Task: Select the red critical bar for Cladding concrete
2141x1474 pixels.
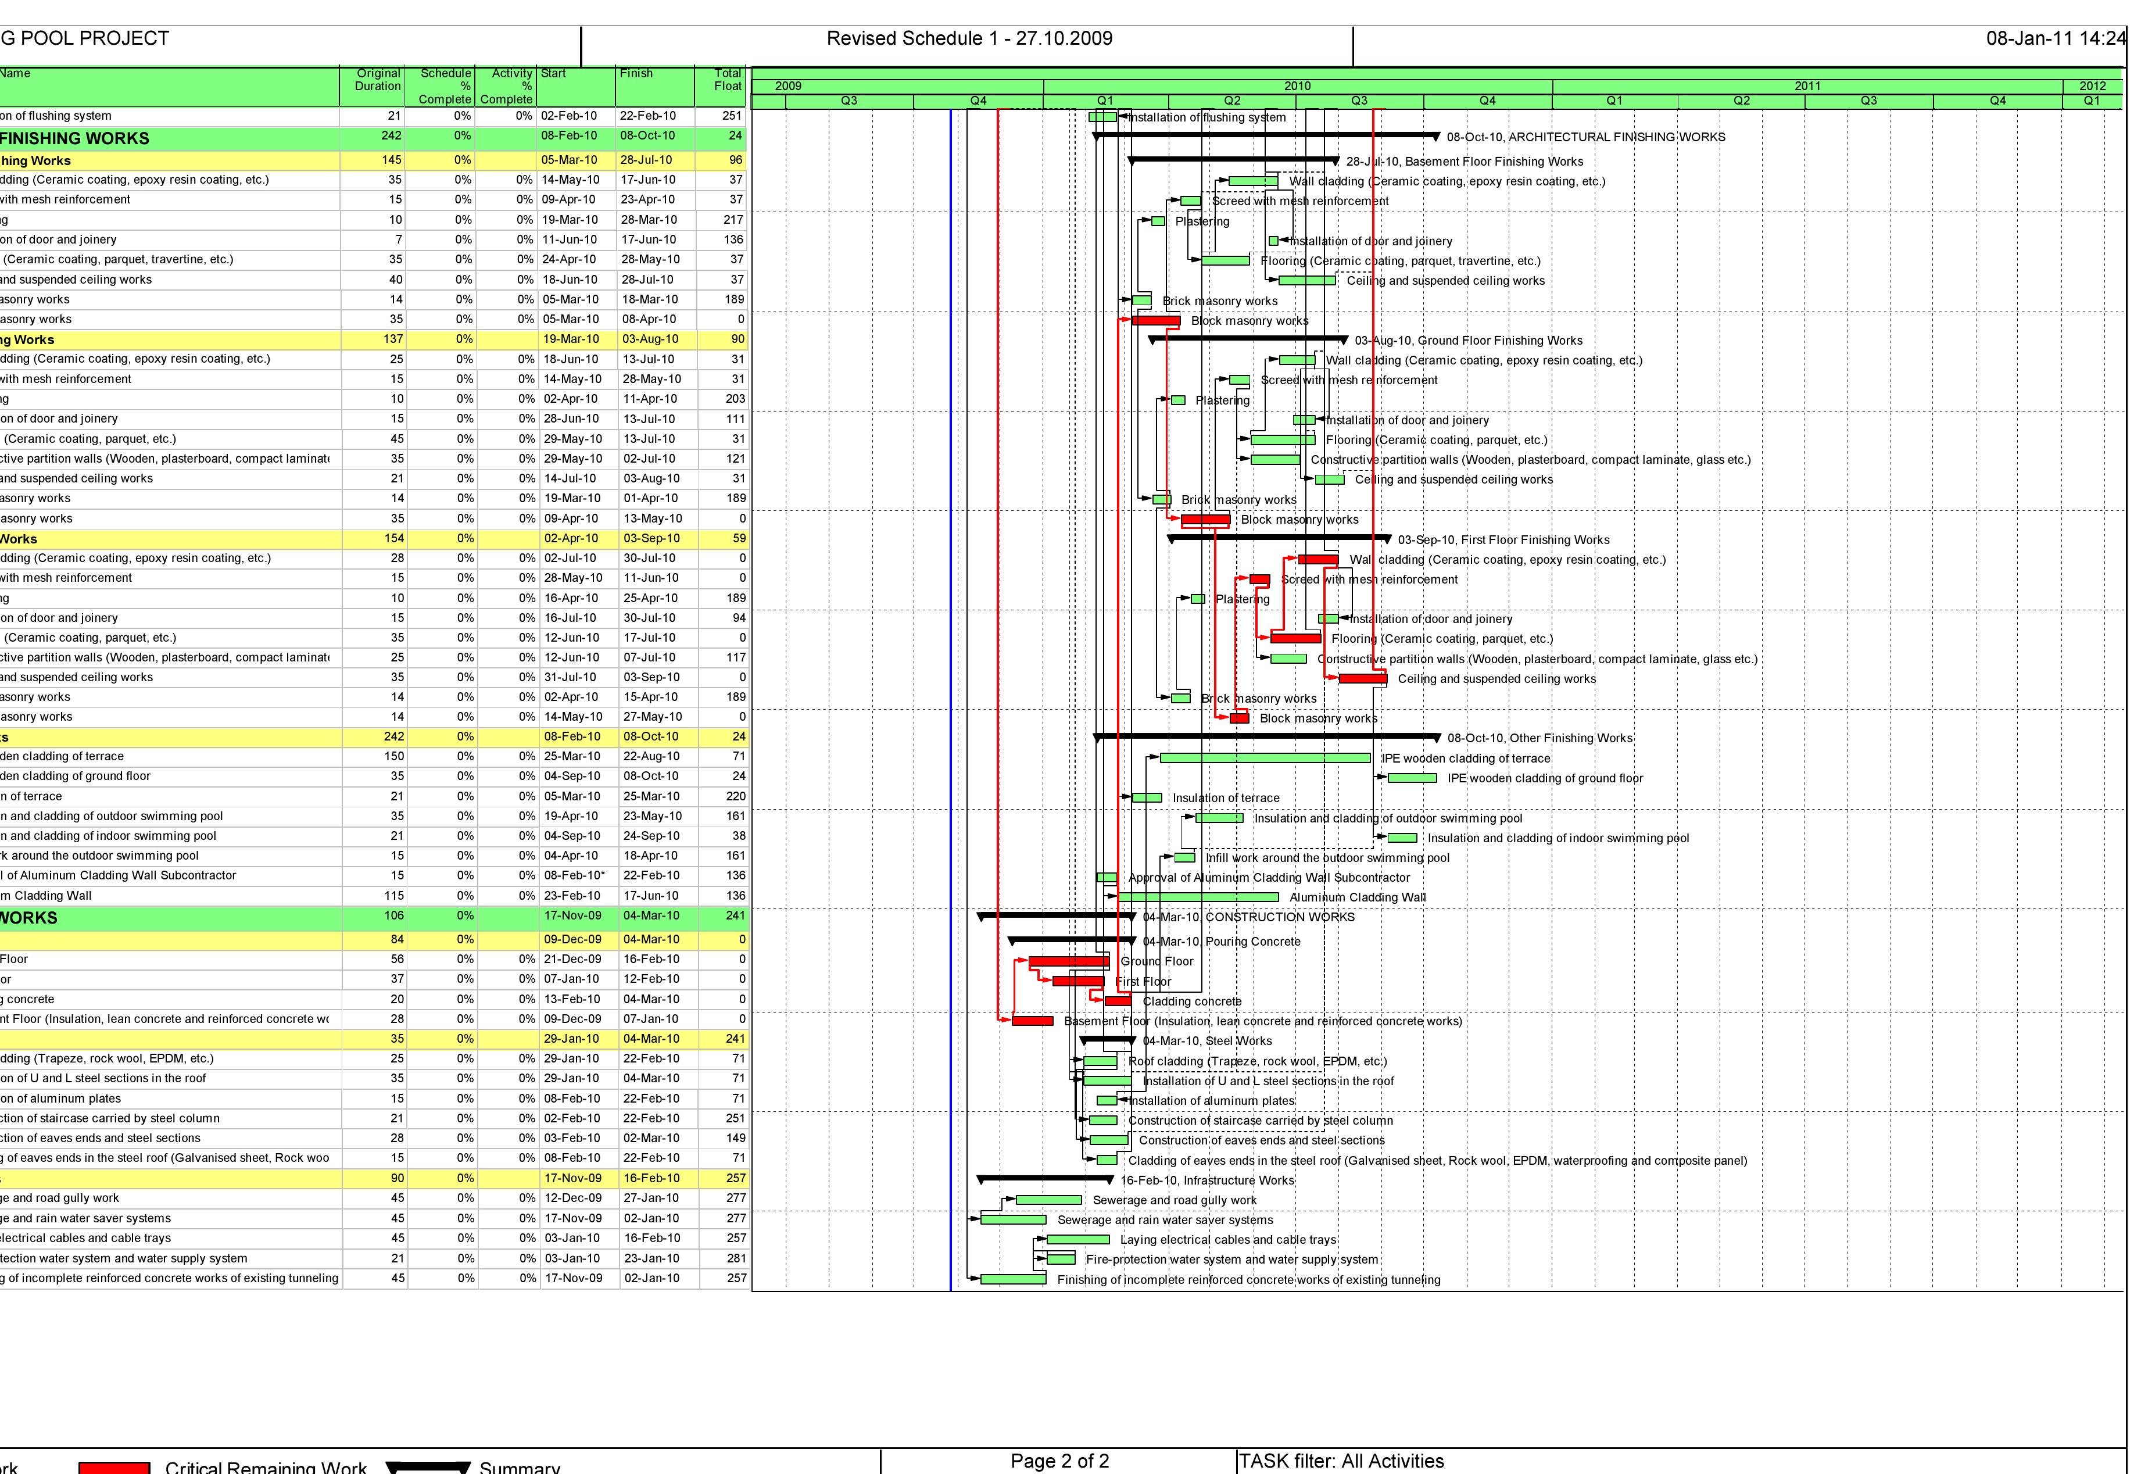Action: [x=1119, y=1001]
